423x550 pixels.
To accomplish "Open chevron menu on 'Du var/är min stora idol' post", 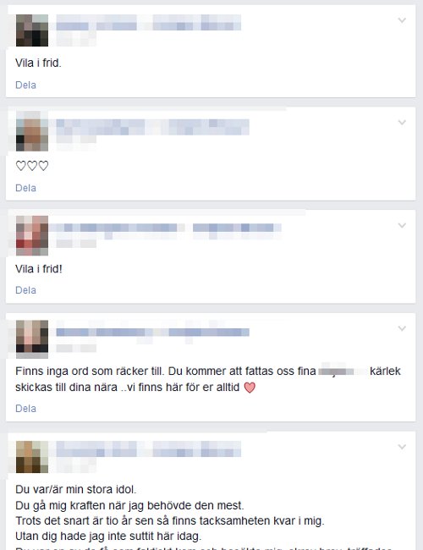I will point(402,447).
